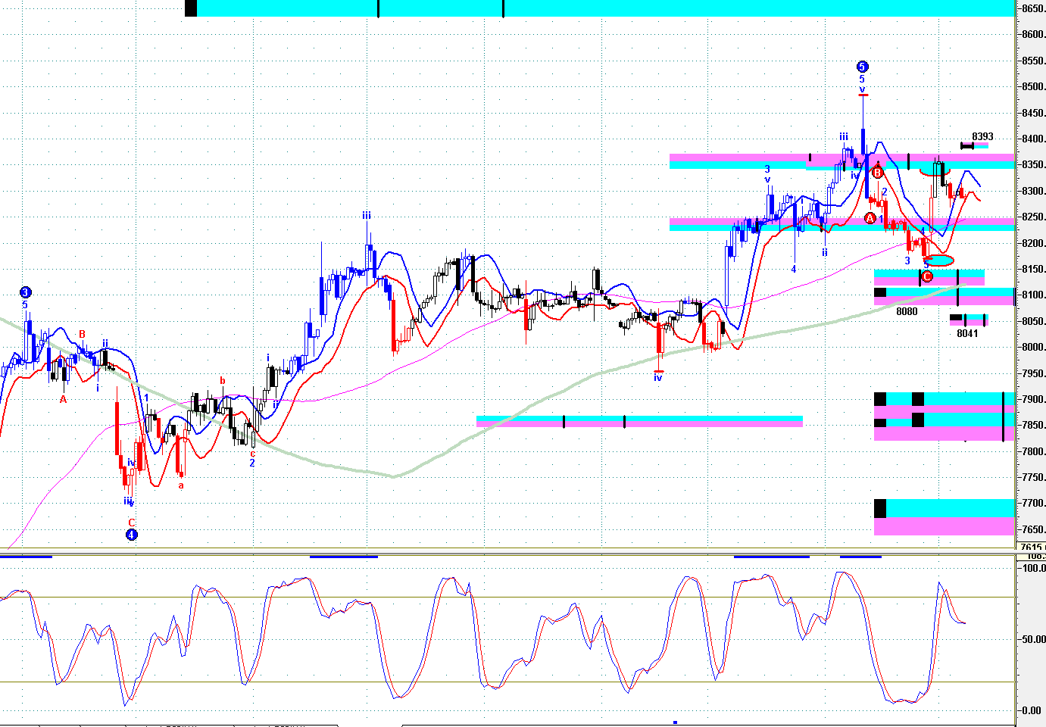Click the 8400 price axis label
The width and height of the screenshot is (1046, 727).
[x=1033, y=139]
